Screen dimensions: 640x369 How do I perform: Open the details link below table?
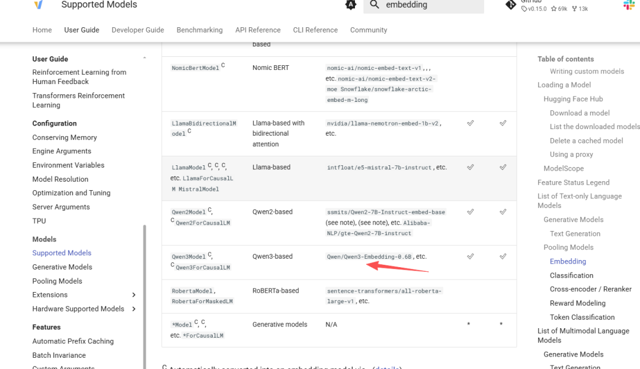click(x=387, y=367)
